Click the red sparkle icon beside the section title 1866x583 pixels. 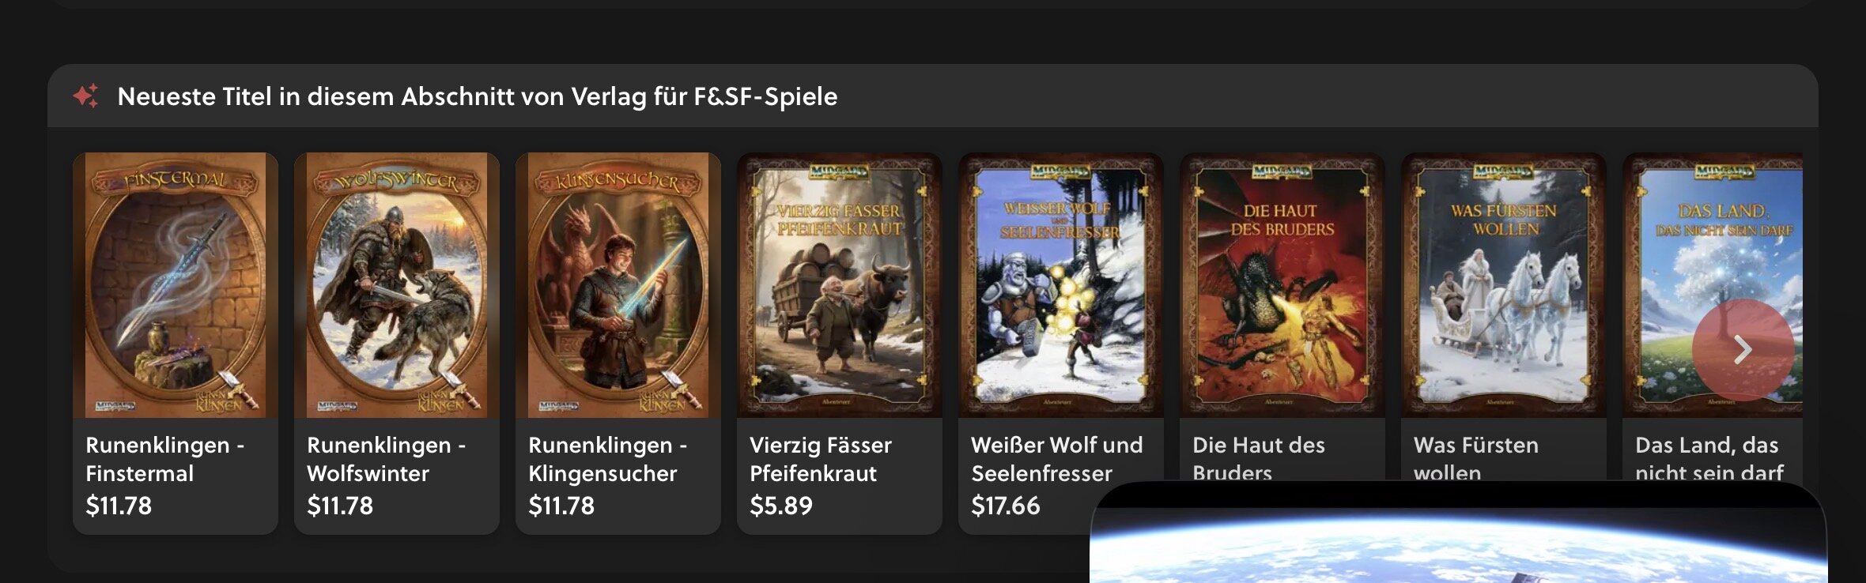(85, 96)
